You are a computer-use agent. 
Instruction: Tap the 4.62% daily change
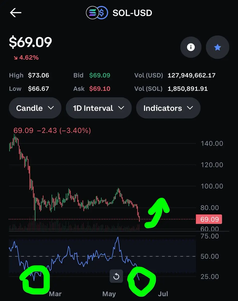pyautogui.click(x=26, y=58)
